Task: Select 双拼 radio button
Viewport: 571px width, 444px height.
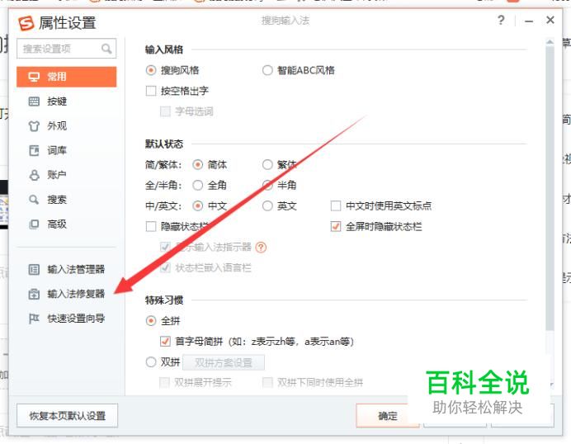Action: [x=151, y=362]
